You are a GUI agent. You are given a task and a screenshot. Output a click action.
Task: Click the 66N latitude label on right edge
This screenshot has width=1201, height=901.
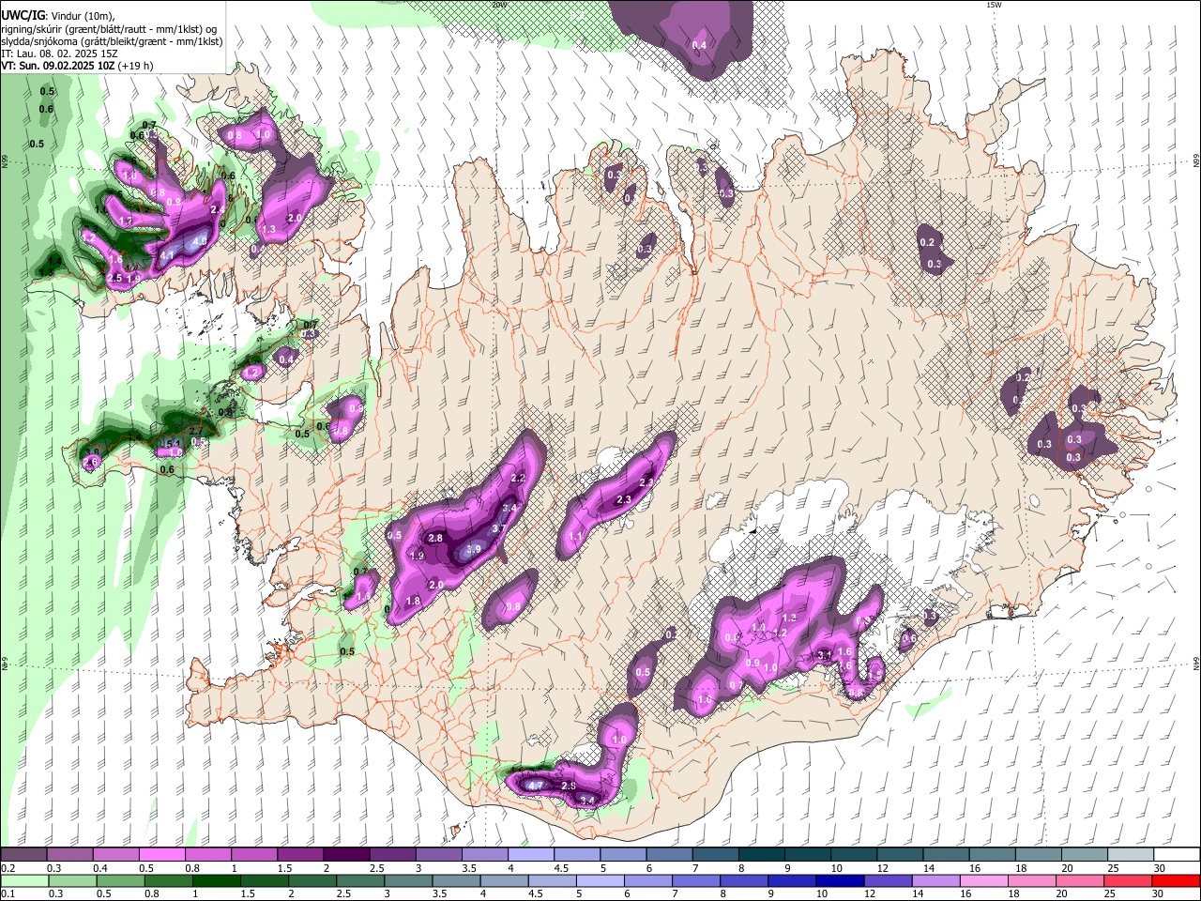pos(1196,162)
